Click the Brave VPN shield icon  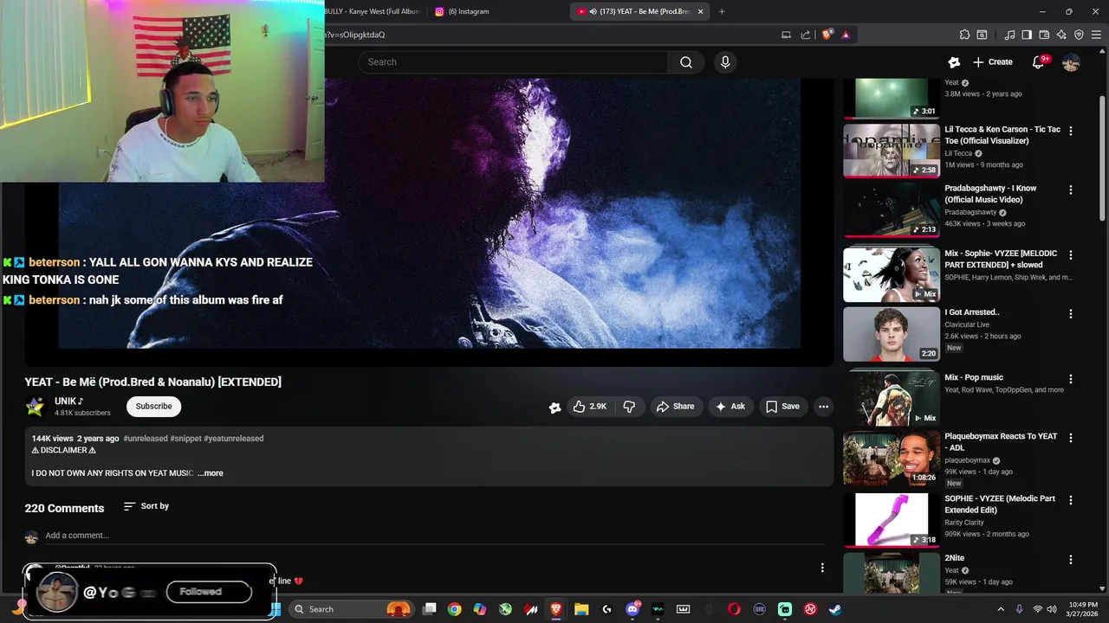(1079, 35)
